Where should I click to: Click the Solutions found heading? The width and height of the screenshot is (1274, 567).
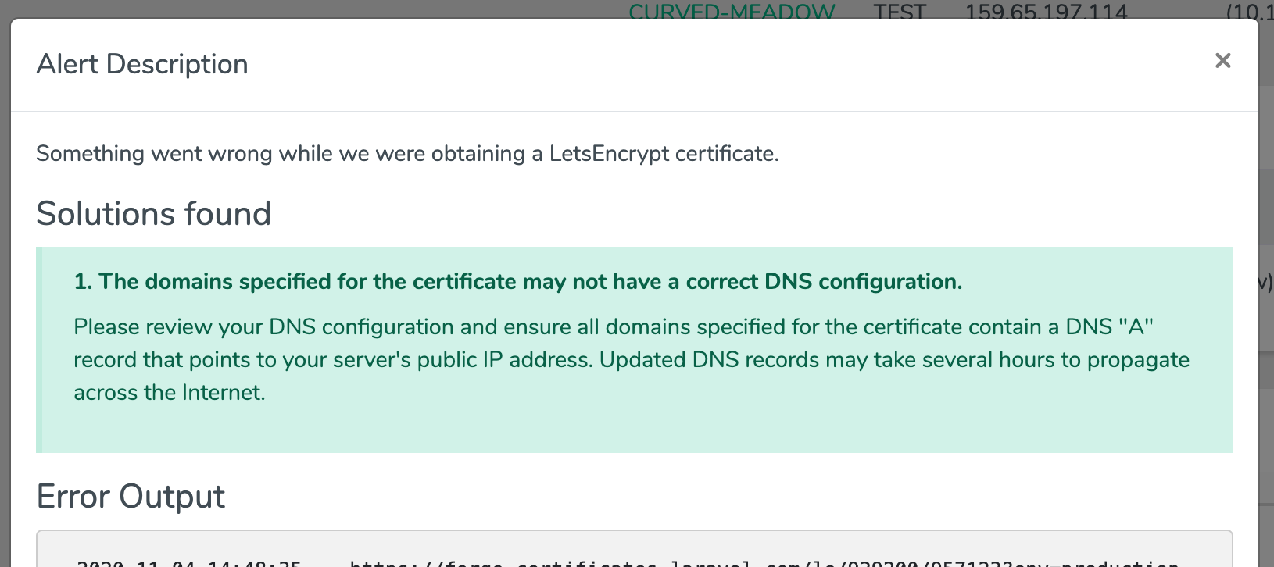[x=154, y=213]
